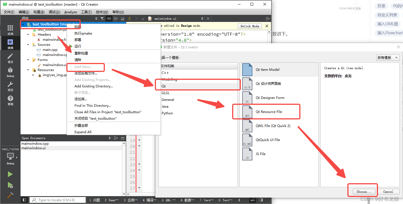403x204 pixels.
Task: Click the Type to locate field
Action: (58, 200)
